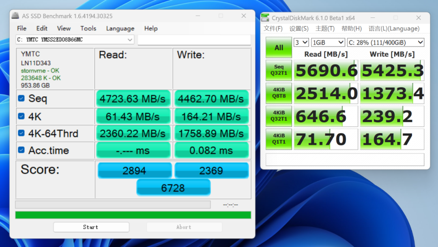Click the gray current-test progress bar

[113, 204]
